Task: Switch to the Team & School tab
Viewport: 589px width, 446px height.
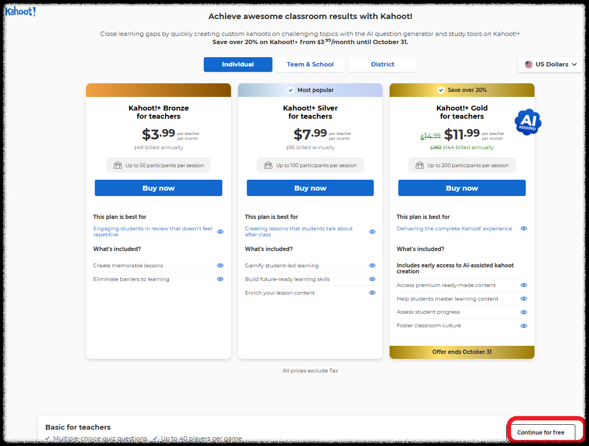Action: coord(310,64)
